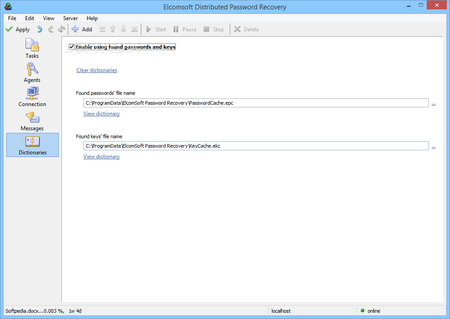Click the Start play button
Image resolution: width=450 pixels, height=319 pixels.
[x=156, y=29]
